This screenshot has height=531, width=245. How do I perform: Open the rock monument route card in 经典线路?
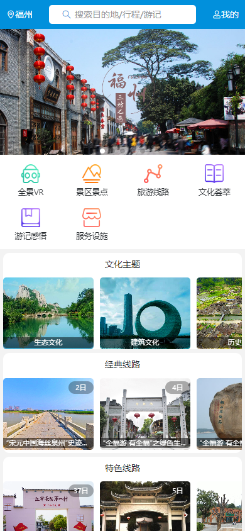click(219, 414)
